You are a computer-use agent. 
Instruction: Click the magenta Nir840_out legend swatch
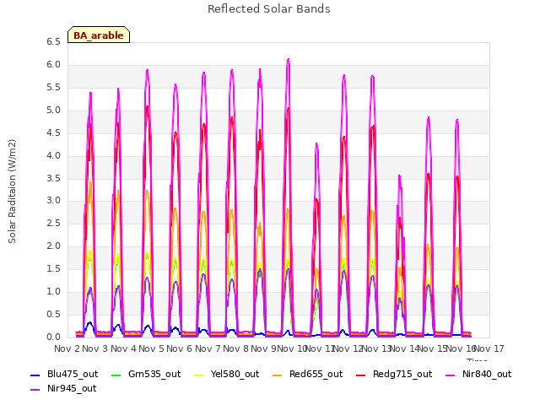pyautogui.click(x=451, y=375)
